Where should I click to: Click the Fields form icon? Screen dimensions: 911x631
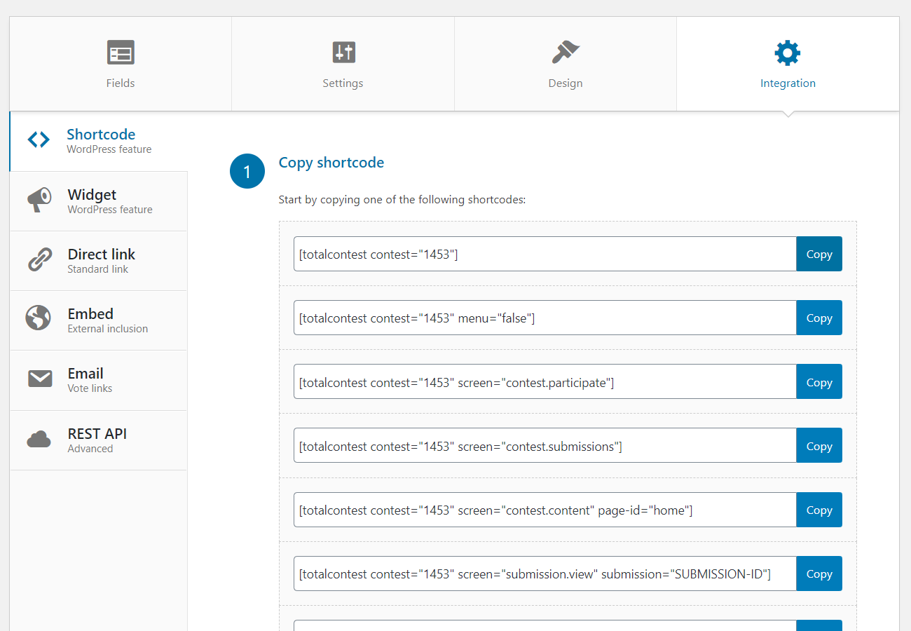tap(121, 53)
